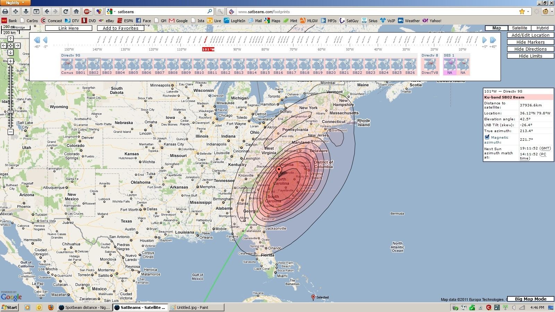The height and width of the screenshot is (312, 555).
Task: Reload the page with the refresh icon
Action: tap(66, 11)
